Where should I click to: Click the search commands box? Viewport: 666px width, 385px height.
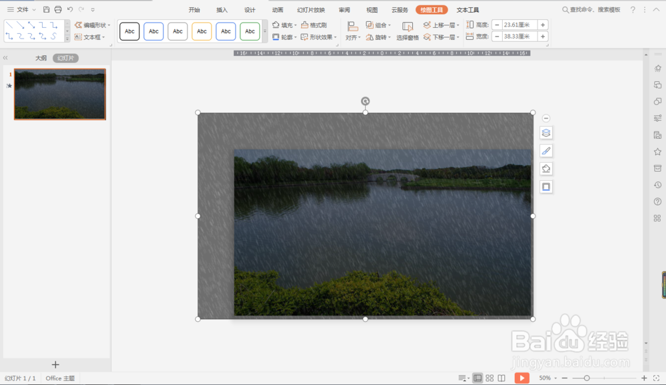(x=591, y=9)
